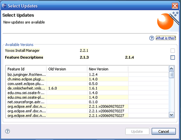Viewport: 181px width, 140px height.
Task: Sort by the New Version column header
Action: (x=108, y=69)
